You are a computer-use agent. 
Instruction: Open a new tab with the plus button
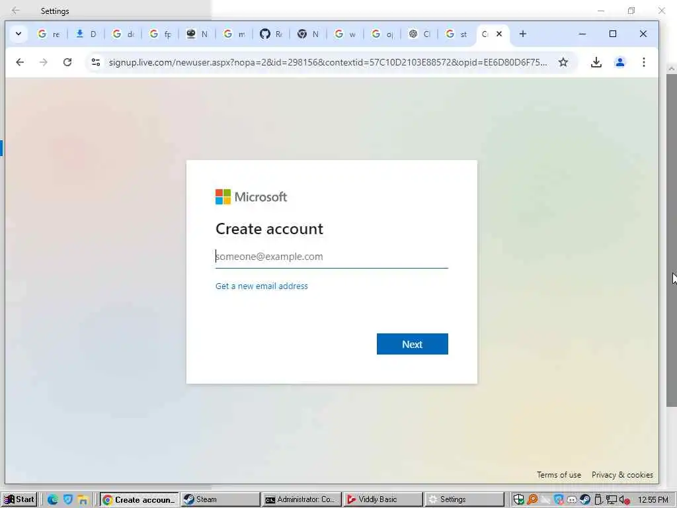[523, 34]
